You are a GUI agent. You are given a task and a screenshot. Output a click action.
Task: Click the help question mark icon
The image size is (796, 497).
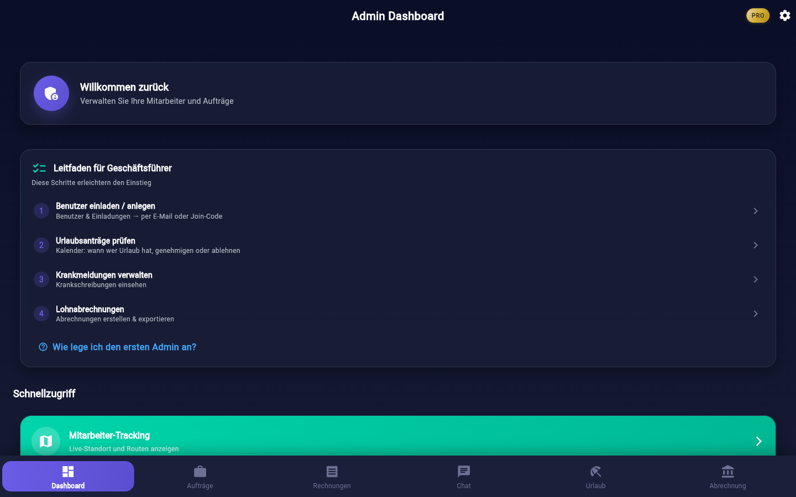pyautogui.click(x=43, y=347)
